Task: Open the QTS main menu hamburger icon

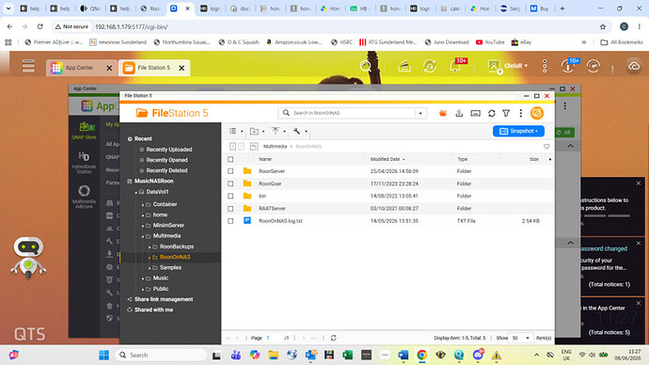Action: [x=28, y=66]
